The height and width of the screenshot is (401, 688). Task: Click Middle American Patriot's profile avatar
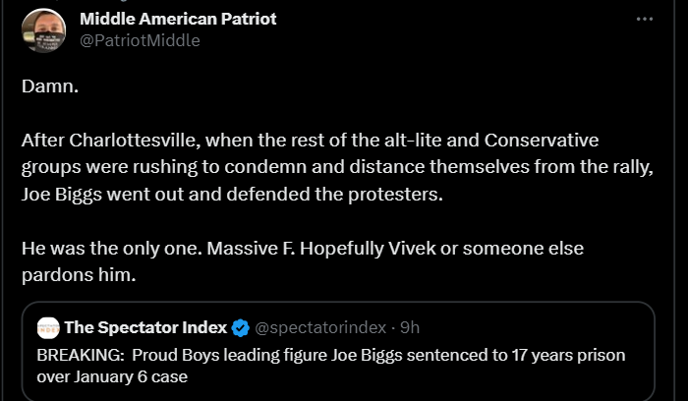coord(44,29)
